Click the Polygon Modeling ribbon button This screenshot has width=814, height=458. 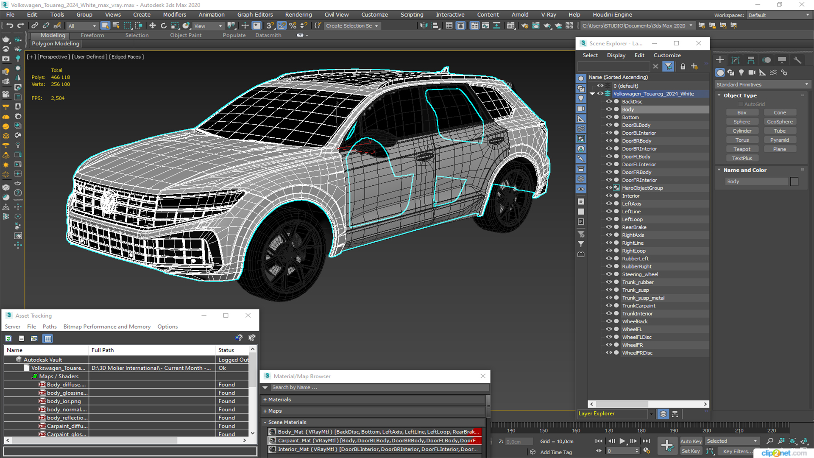tap(56, 44)
